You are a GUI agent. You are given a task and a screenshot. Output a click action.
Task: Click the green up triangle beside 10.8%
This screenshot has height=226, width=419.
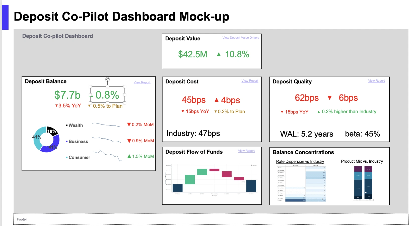(x=219, y=54)
